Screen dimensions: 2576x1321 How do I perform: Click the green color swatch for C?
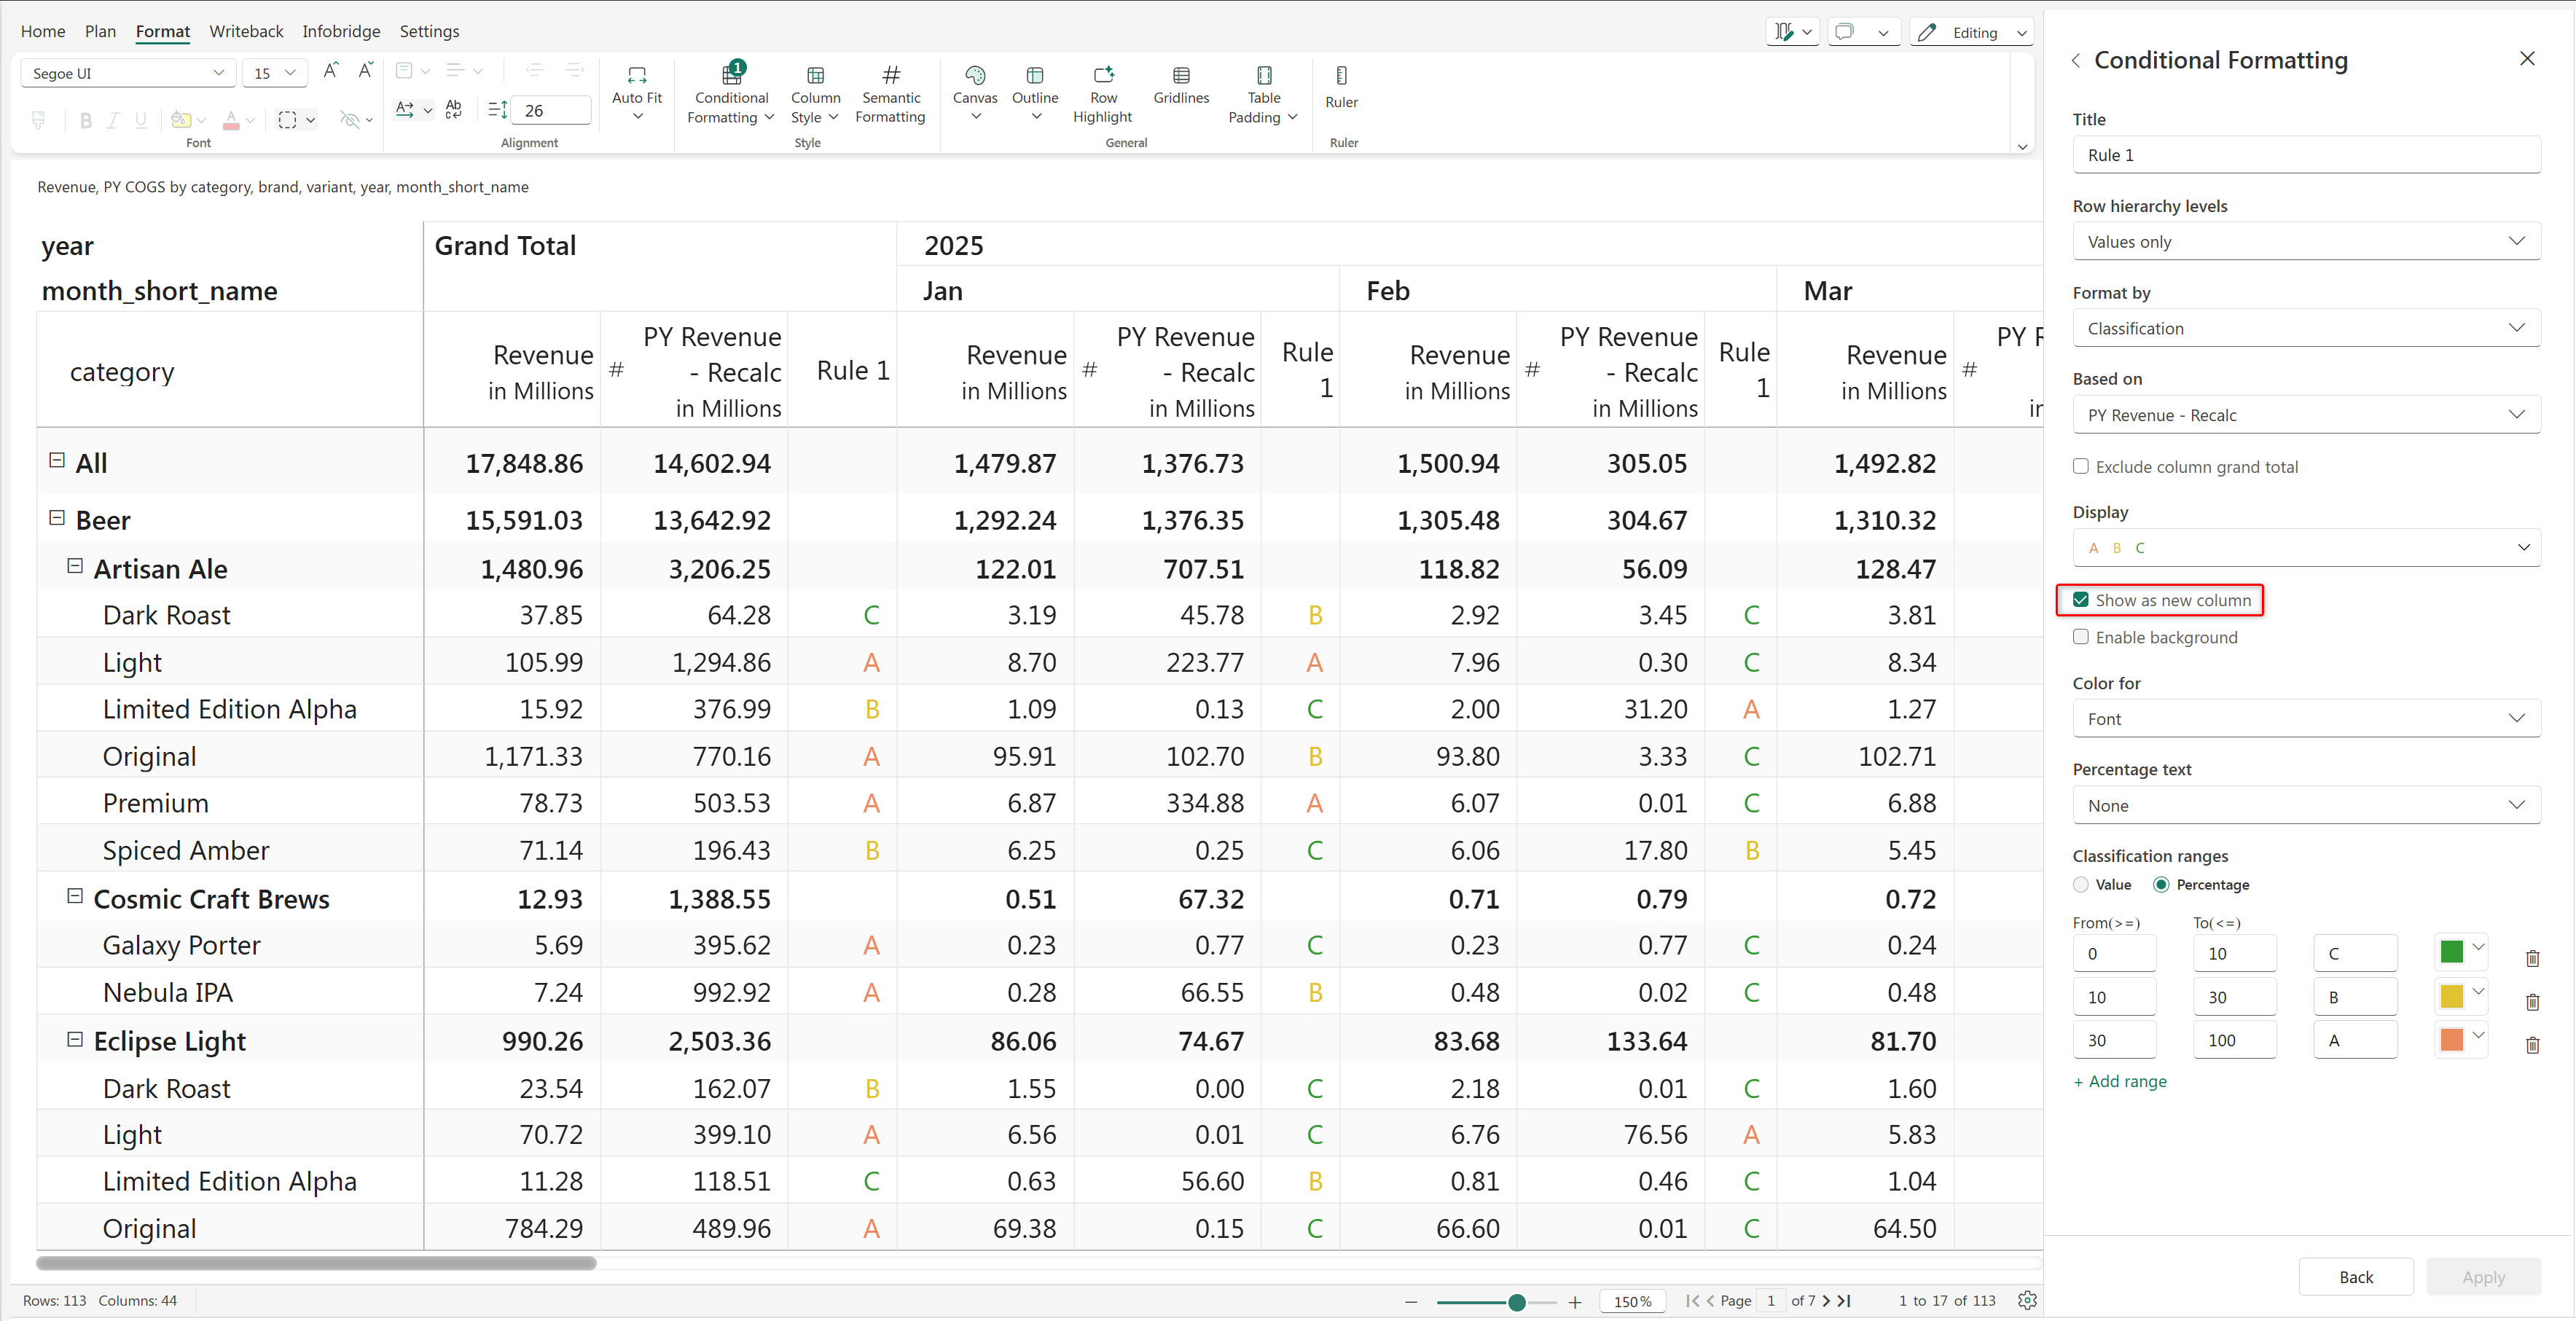pyautogui.click(x=2451, y=952)
